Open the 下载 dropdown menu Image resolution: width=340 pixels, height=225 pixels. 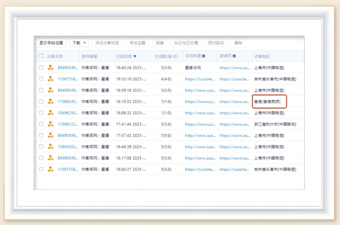coord(79,43)
